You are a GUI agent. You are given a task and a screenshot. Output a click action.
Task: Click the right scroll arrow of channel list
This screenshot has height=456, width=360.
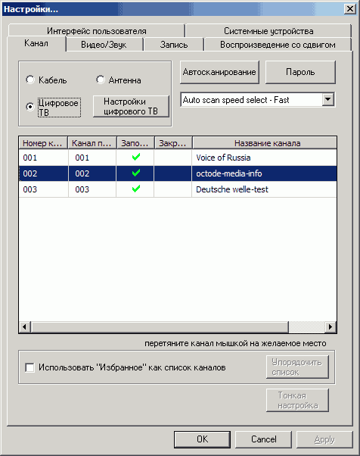[331, 327]
